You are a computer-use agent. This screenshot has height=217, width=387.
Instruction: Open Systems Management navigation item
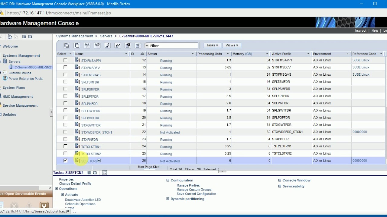tap(21, 55)
